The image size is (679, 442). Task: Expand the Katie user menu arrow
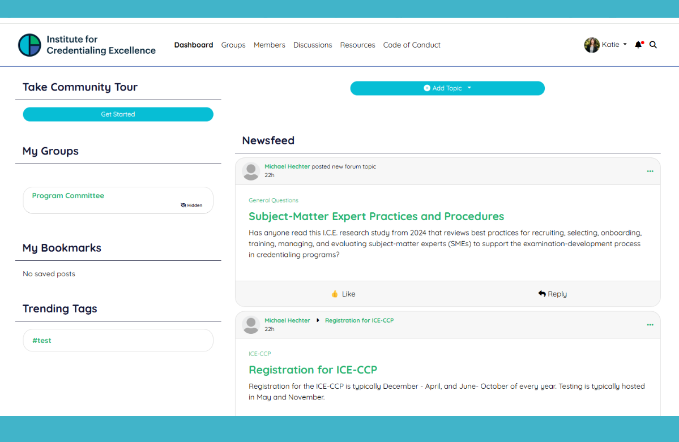pos(625,45)
